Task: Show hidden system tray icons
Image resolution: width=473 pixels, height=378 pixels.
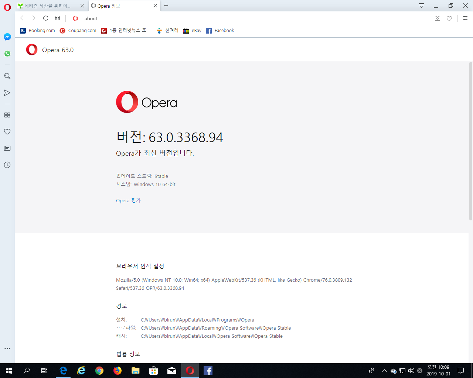Action: (384, 371)
